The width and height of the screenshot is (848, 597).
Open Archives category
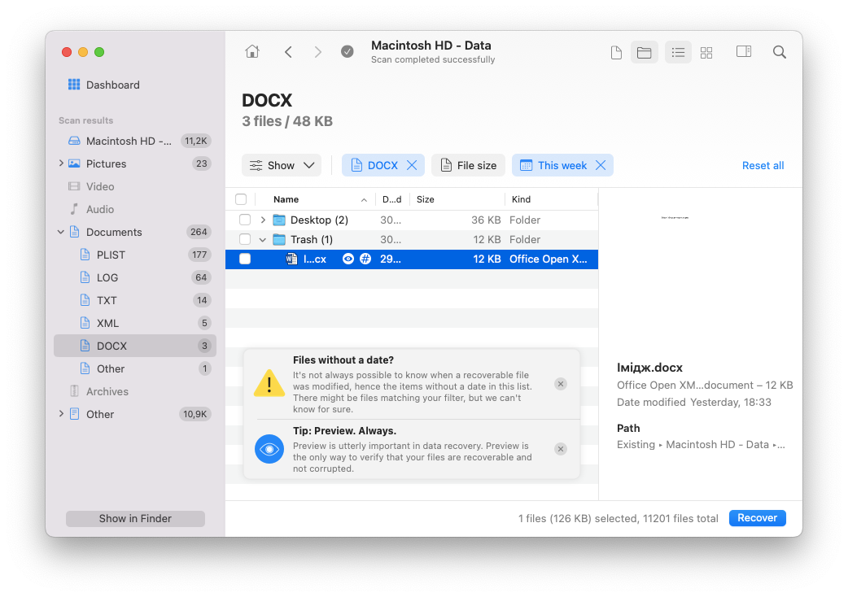click(x=135, y=391)
